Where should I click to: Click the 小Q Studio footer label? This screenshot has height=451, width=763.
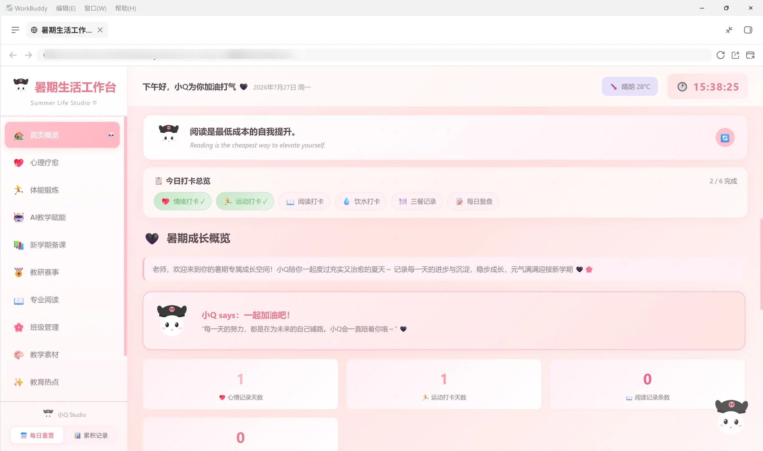(71, 415)
